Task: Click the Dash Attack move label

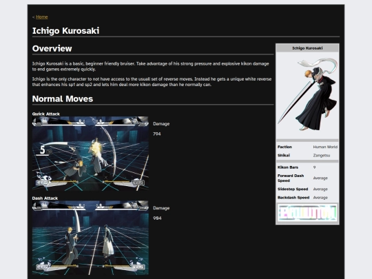Action: (45, 198)
